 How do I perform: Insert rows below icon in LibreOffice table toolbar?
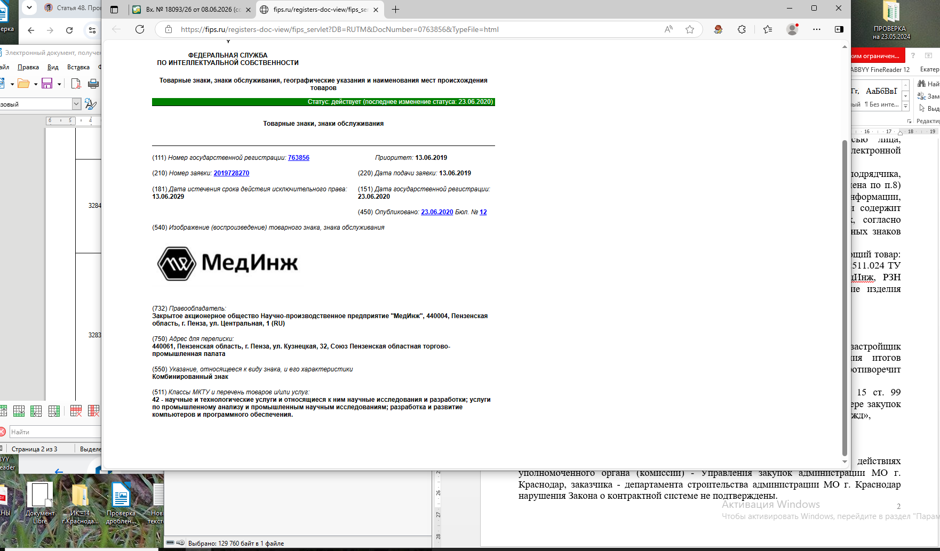[19, 411]
